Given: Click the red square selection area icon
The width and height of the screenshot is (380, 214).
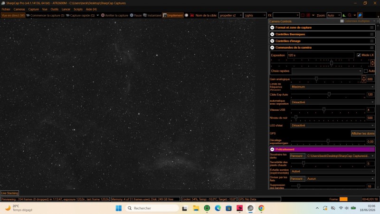Looking at the screenshot, I should pyautogui.click(x=303, y=15).
